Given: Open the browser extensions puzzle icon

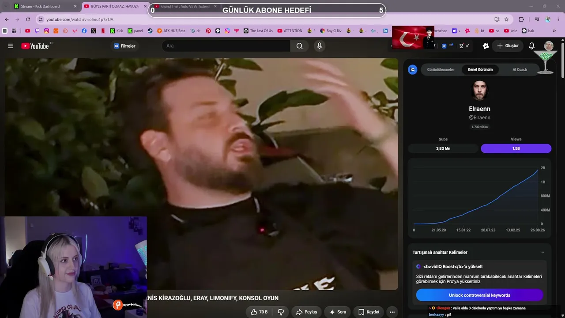Looking at the screenshot, I should [x=521, y=19].
